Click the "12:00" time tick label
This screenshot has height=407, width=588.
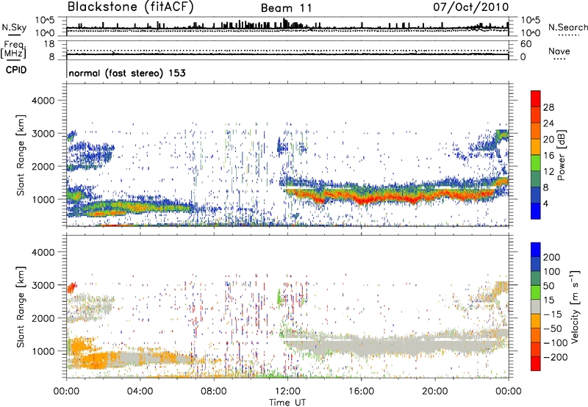[x=287, y=392]
